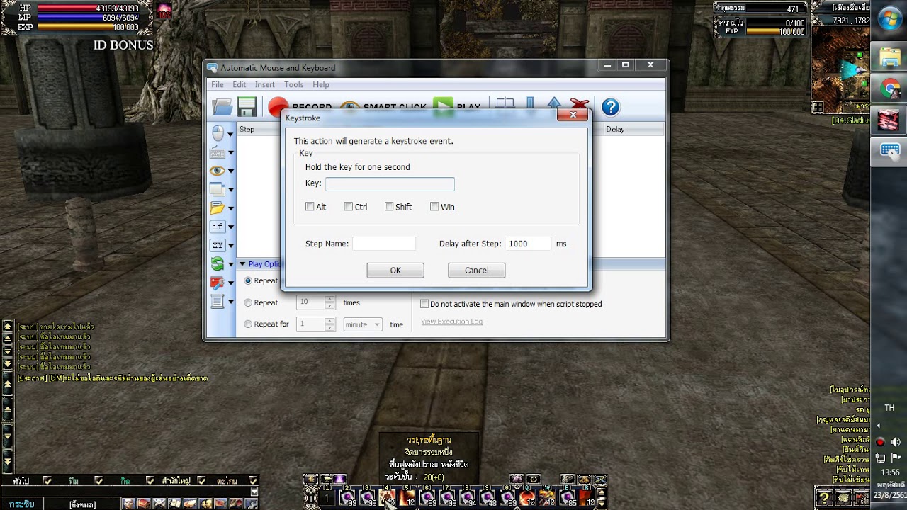Click the Step Name text box
Screen dimensions: 907x510
(384, 244)
